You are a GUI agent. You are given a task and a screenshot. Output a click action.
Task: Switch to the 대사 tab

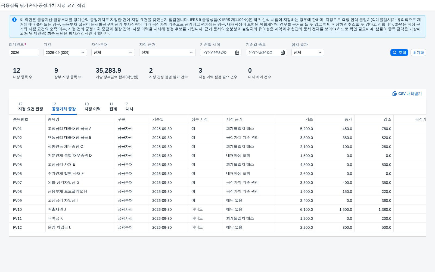[x=129, y=107]
